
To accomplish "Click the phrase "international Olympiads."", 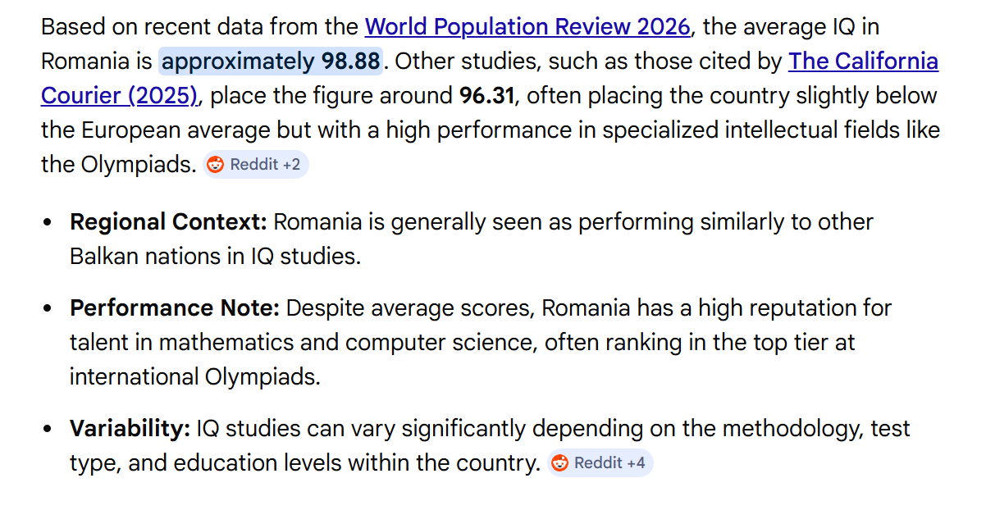I will (x=194, y=377).
